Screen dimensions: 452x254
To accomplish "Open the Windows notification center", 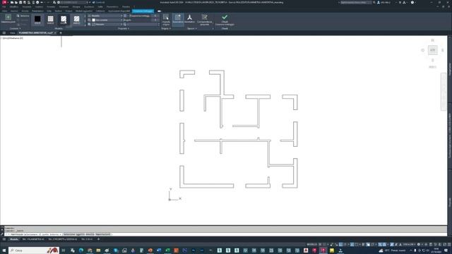I will point(446,250).
